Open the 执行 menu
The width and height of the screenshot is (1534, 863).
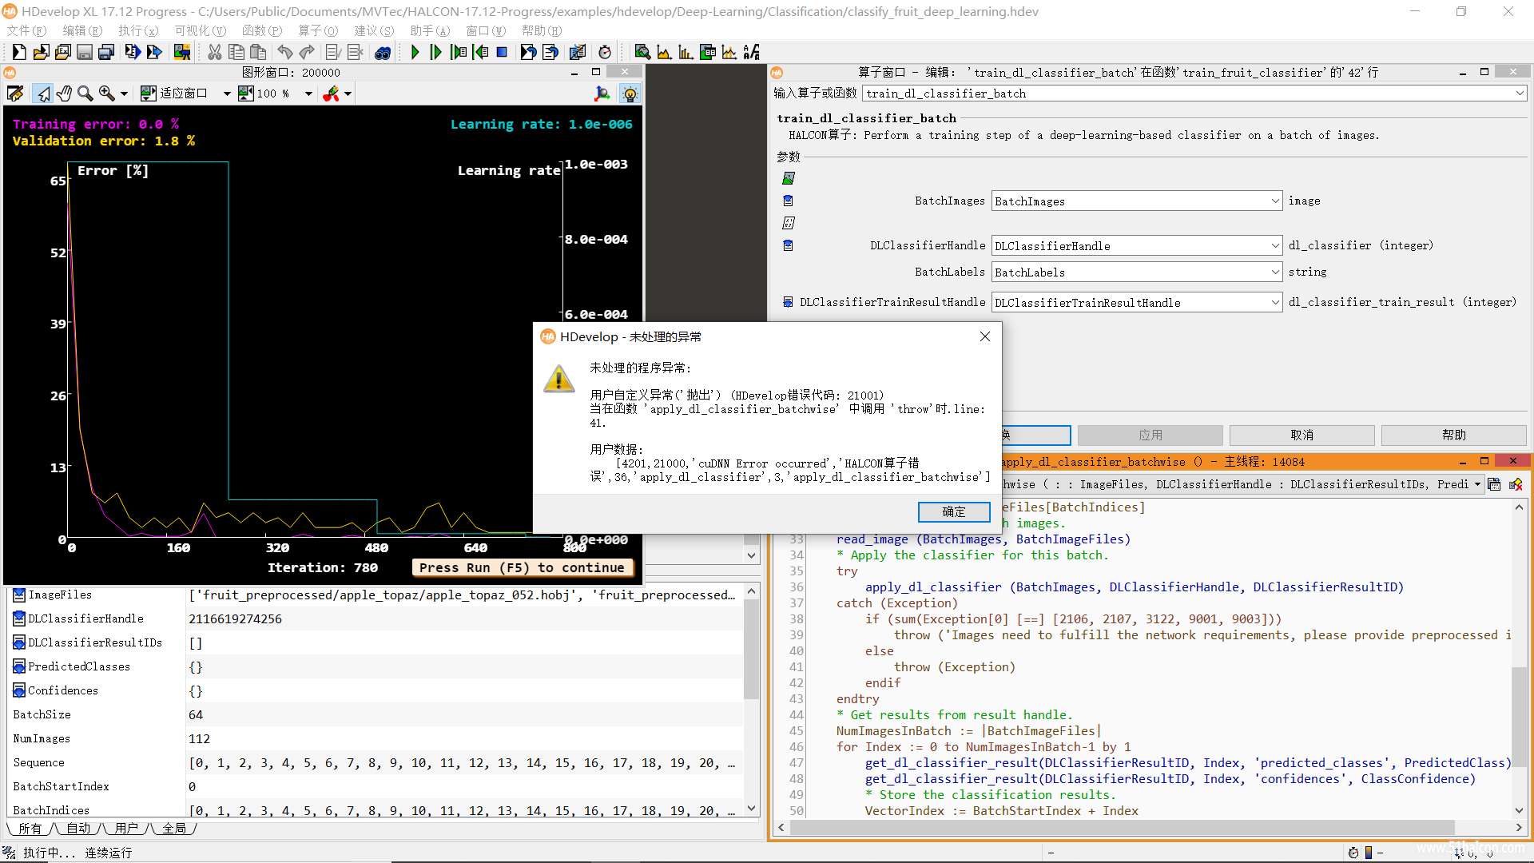(138, 30)
